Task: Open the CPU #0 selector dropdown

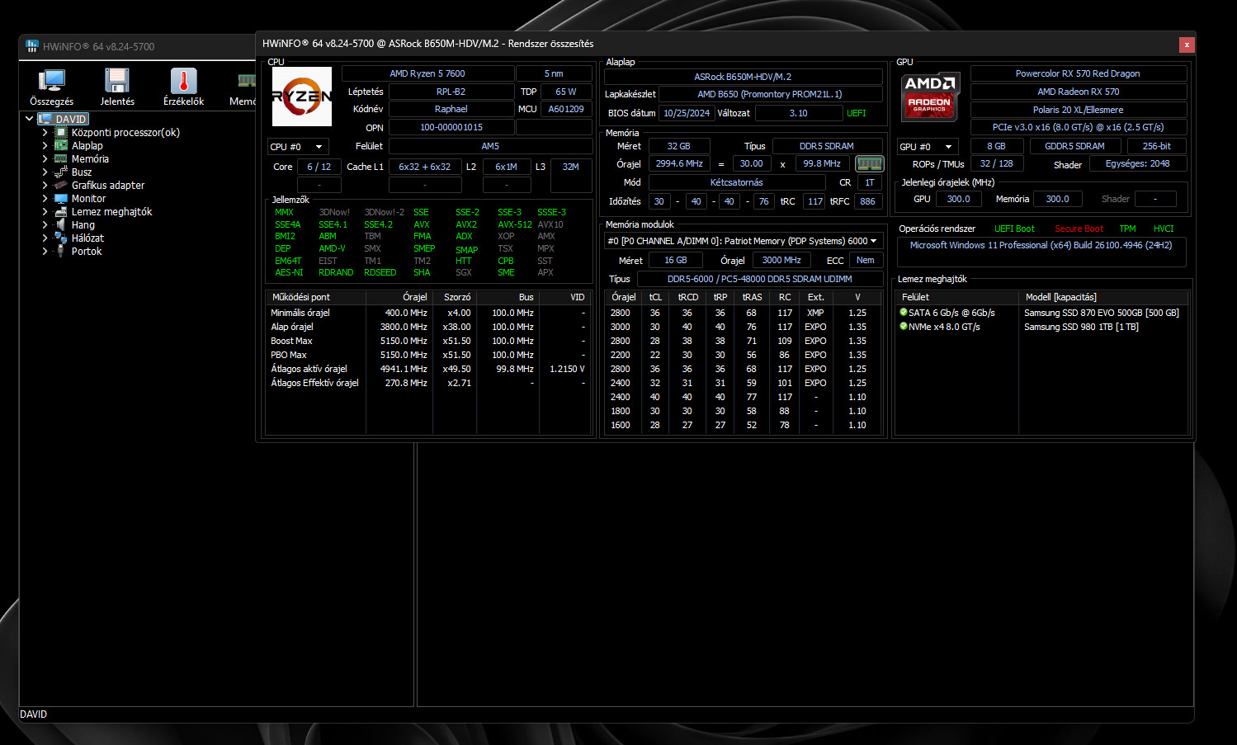Action: tap(298, 147)
